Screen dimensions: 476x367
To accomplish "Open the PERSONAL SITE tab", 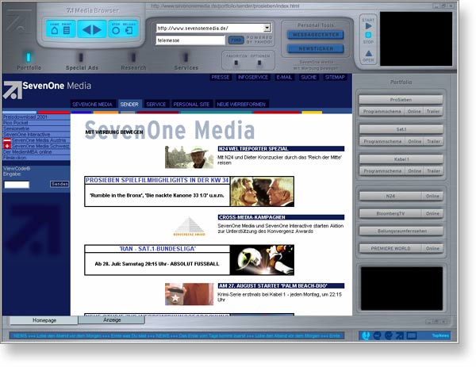I will (191, 104).
